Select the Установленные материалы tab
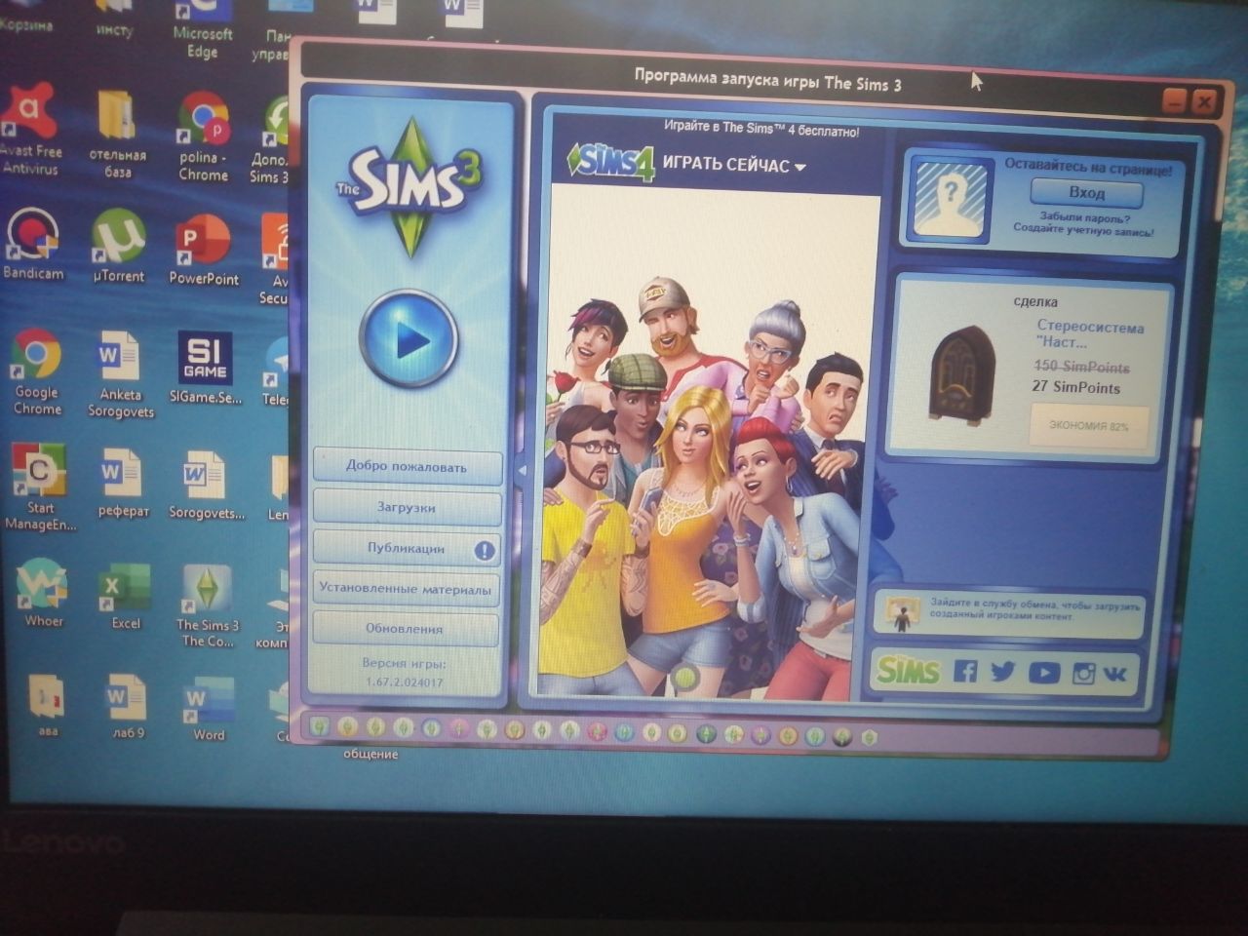Viewport: 1248px width, 936px height. [x=406, y=589]
